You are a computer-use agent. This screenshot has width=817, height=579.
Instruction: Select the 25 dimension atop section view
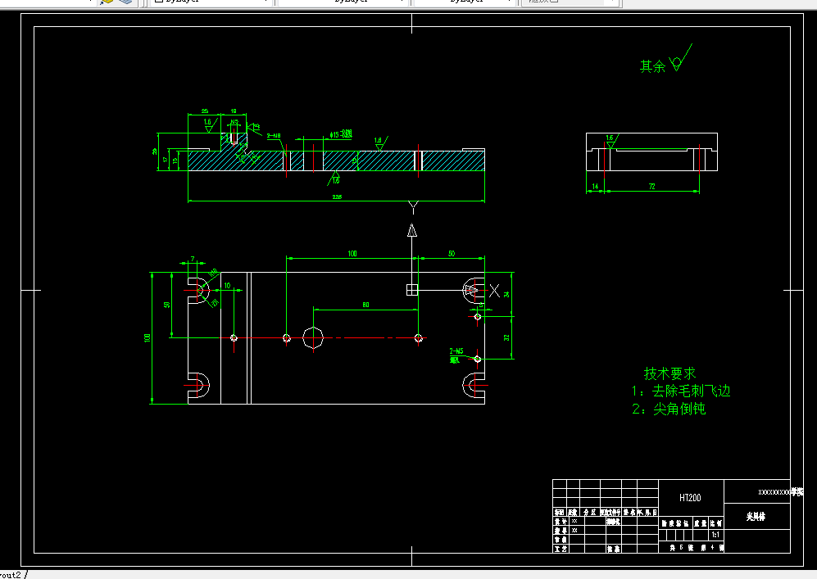(x=205, y=111)
